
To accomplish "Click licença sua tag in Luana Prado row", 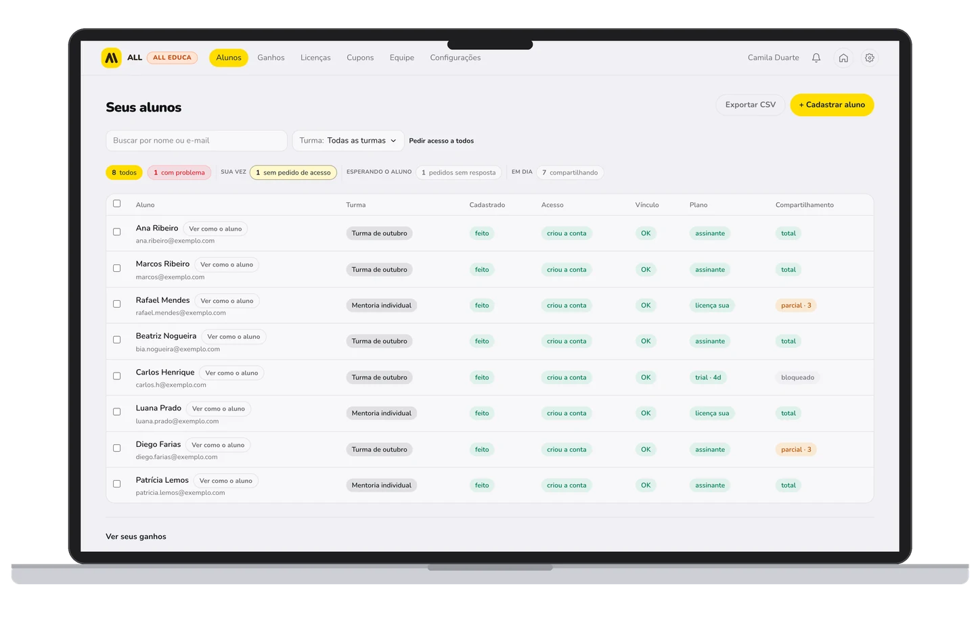I will point(712,413).
